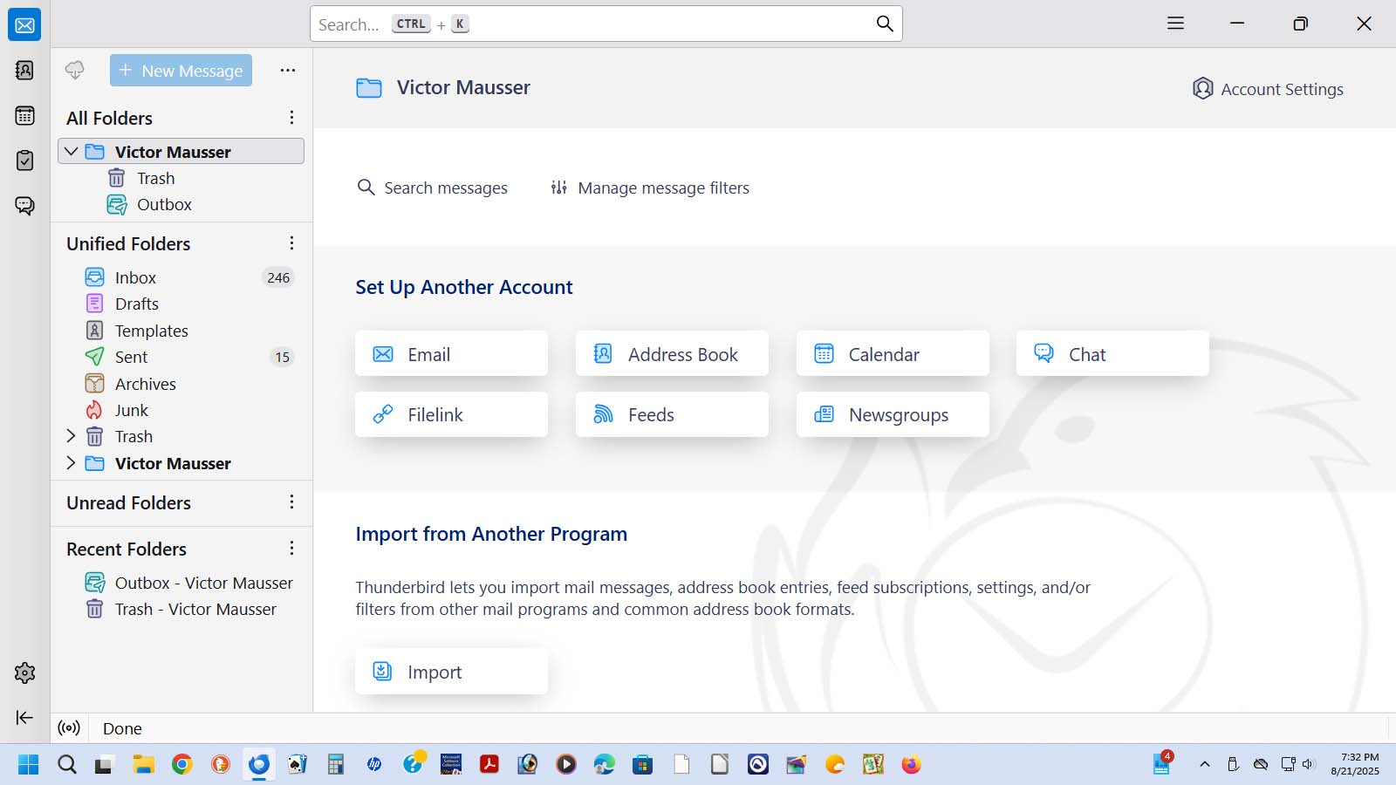The width and height of the screenshot is (1396, 785).
Task: Click New Message button
Action: pos(181,71)
